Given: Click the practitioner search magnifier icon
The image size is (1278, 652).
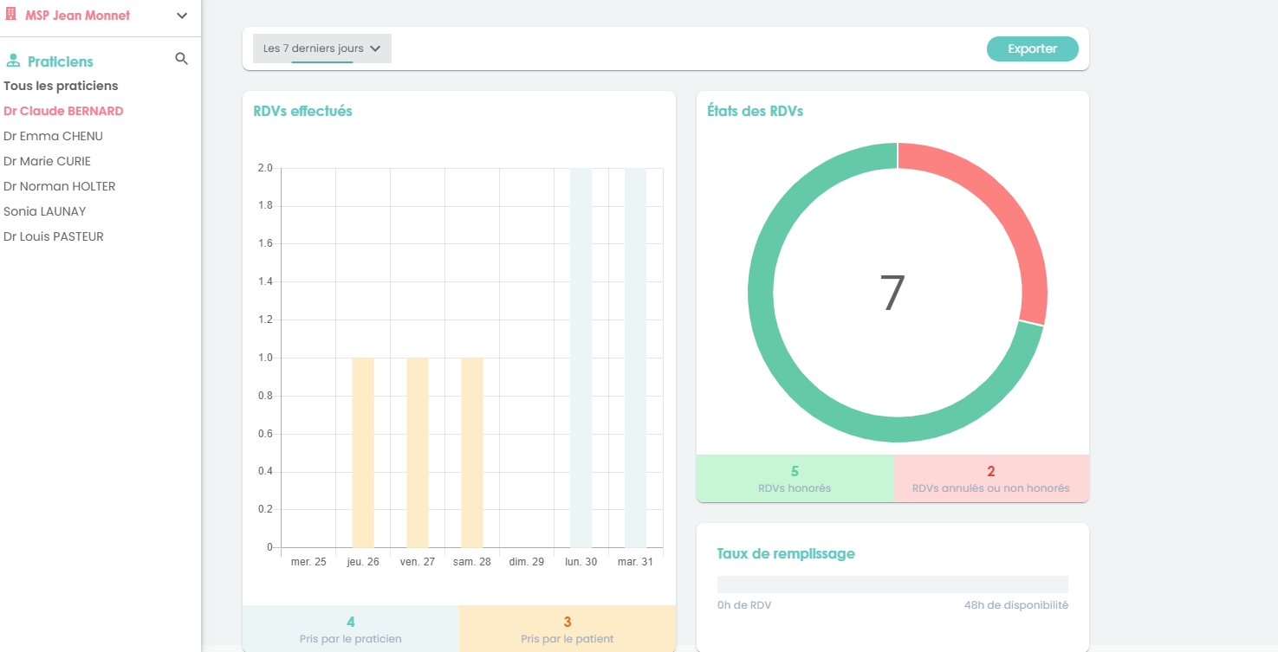Looking at the screenshot, I should click(x=181, y=59).
